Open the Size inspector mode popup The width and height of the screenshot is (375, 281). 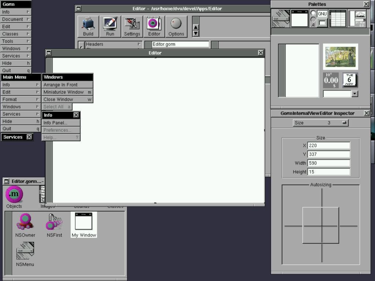coord(320,123)
